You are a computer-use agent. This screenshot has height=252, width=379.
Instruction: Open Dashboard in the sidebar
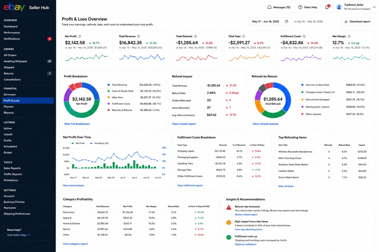(11, 26)
